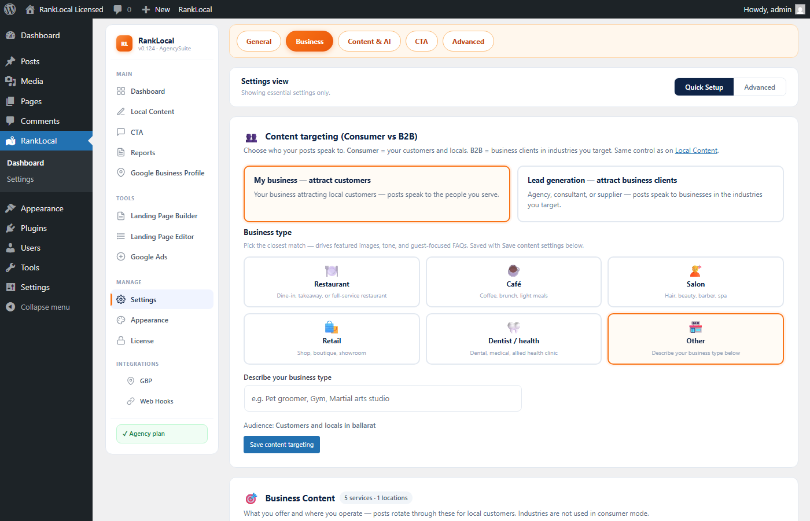Click the admin avatar icon
Image resolution: width=810 pixels, height=521 pixels.
[x=800, y=9]
